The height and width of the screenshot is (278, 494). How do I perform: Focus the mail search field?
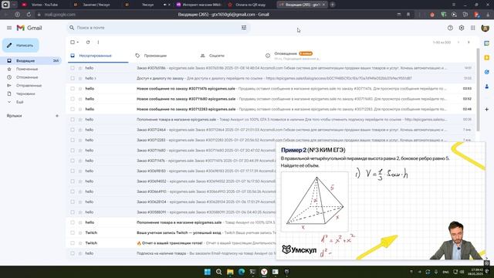[157, 28]
